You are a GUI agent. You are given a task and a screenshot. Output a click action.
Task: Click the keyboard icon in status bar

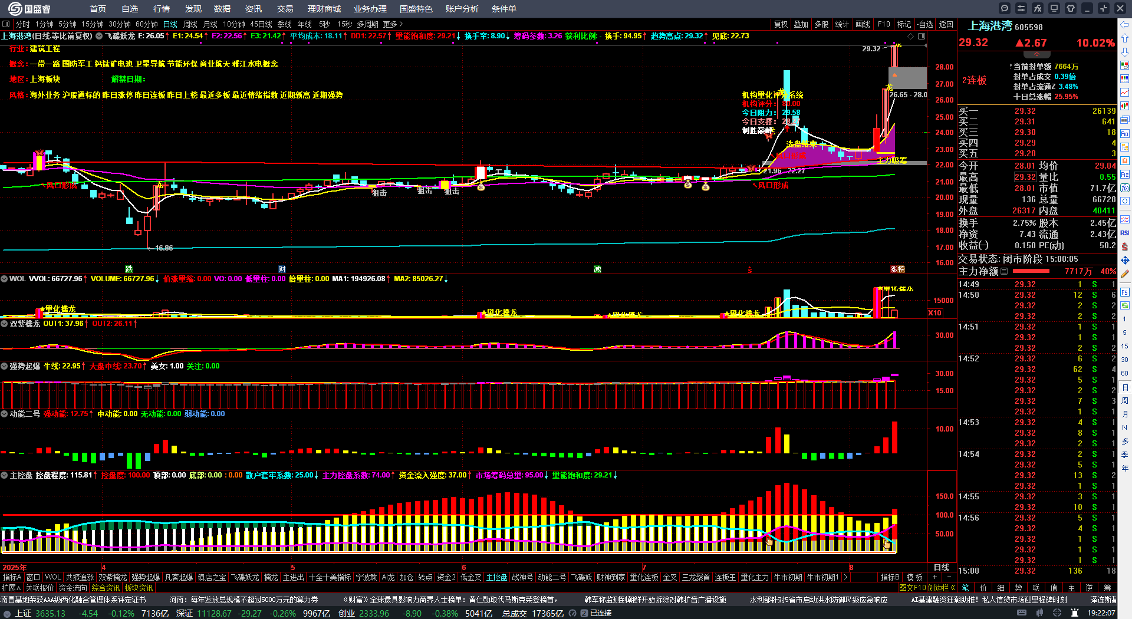(x=1022, y=613)
